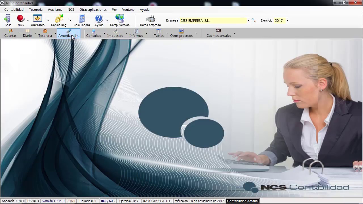363x204 pixels.
Task: Expand Copias seg. dropdown arrow
Action: (x=71, y=21)
